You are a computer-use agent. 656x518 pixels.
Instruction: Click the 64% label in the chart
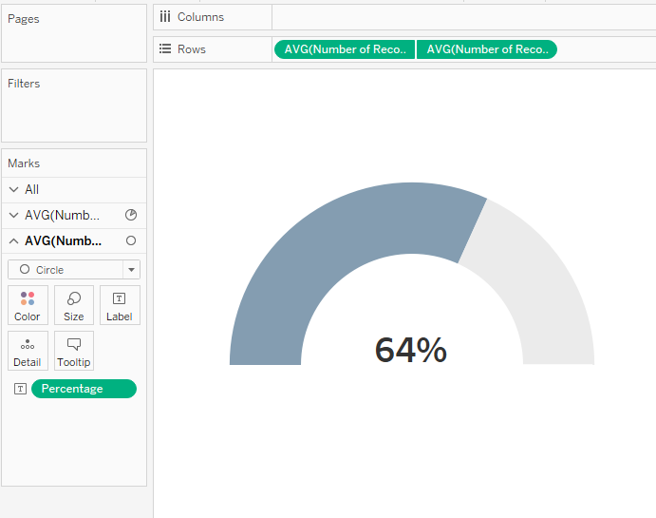pyautogui.click(x=411, y=350)
